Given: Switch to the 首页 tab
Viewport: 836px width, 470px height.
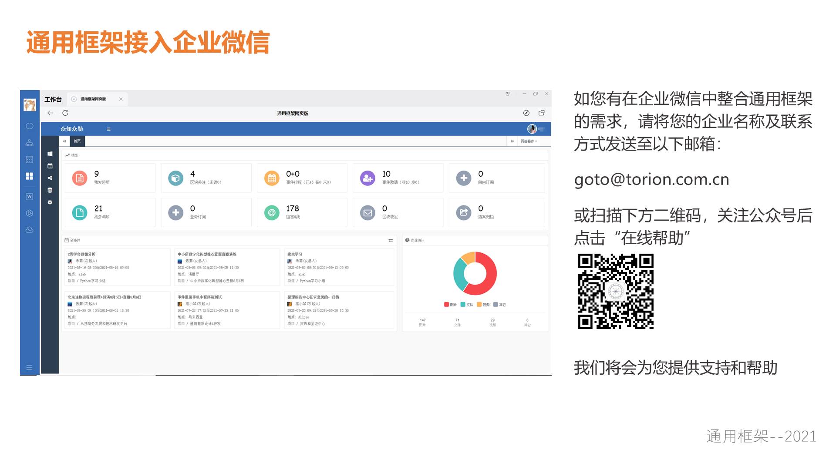Looking at the screenshot, I should tap(77, 141).
